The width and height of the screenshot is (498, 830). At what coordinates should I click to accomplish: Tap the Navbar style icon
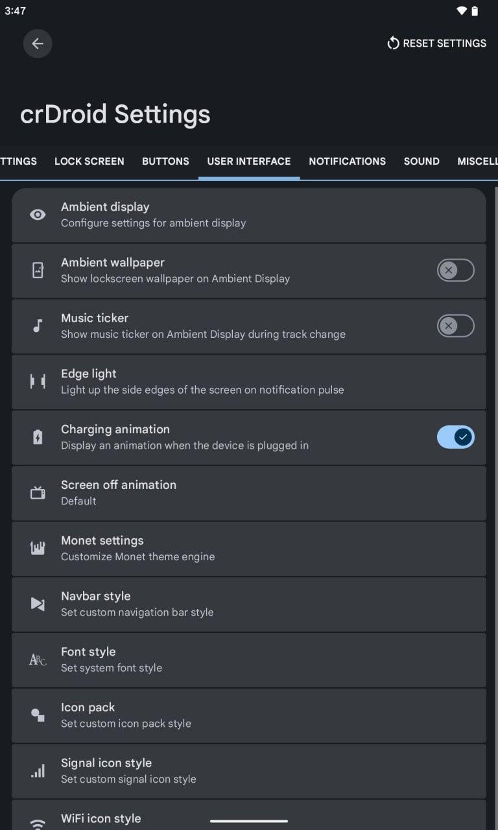pos(38,604)
